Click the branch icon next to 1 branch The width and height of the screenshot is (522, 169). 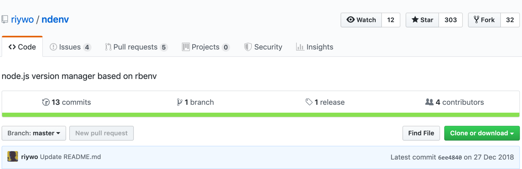click(x=179, y=102)
